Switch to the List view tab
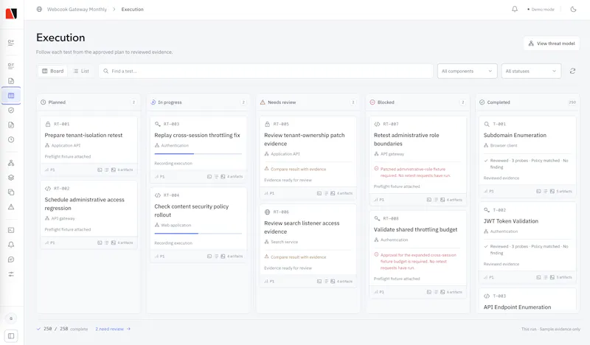The width and height of the screenshot is (590, 345). pos(81,71)
